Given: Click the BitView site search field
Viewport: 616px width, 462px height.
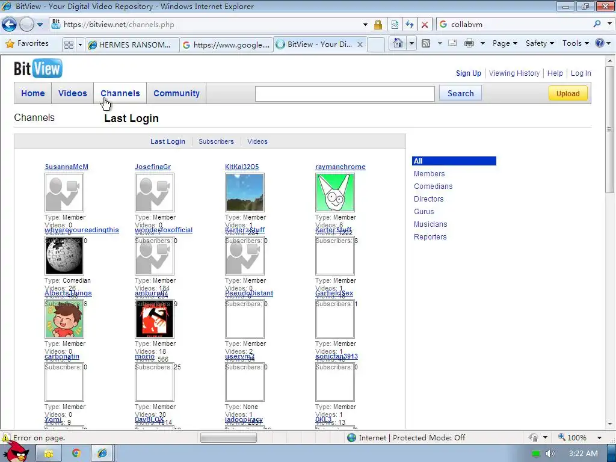Looking at the screenshot, I should [x=345, y=94].
